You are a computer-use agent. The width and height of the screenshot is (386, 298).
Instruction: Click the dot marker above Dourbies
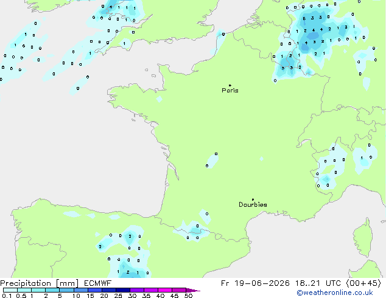pyautogui.click(x=253, y=199)
